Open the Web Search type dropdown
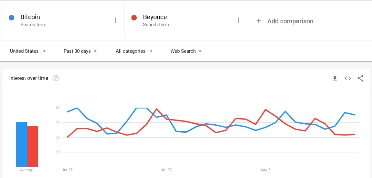The image size is (372, 178). (186, 51)
